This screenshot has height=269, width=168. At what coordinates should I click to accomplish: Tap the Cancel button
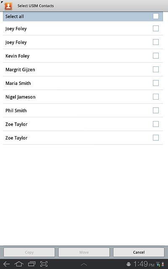coord(139,252)
